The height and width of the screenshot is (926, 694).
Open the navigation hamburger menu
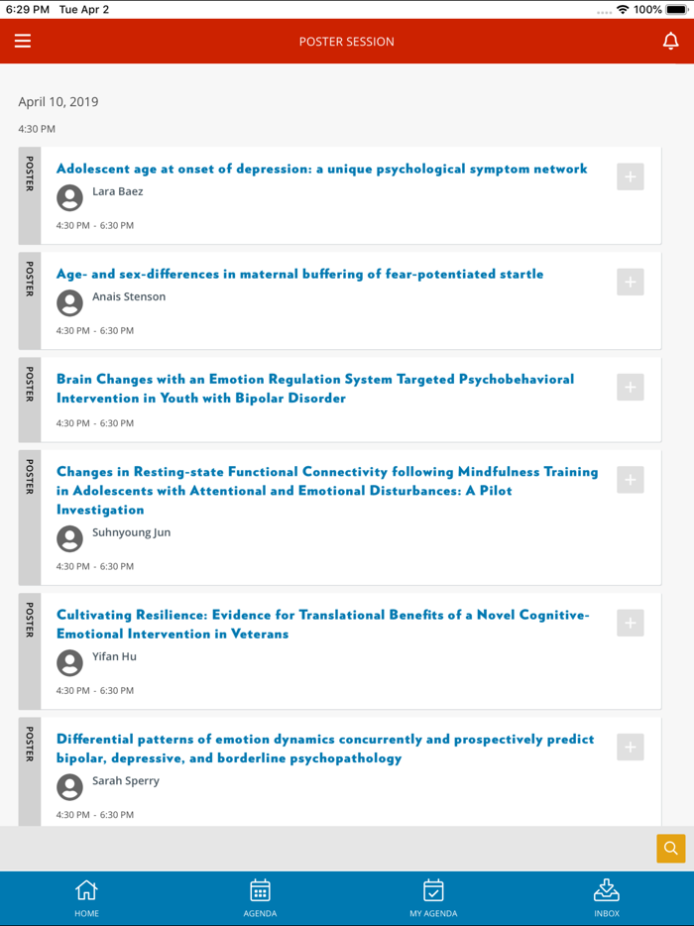[x=23, y=41]
